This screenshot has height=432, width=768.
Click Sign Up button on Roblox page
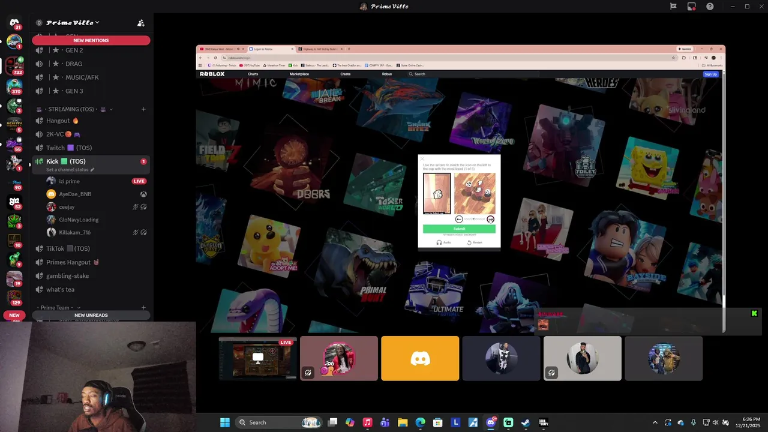pyautogui.click(x=710, y=74)
